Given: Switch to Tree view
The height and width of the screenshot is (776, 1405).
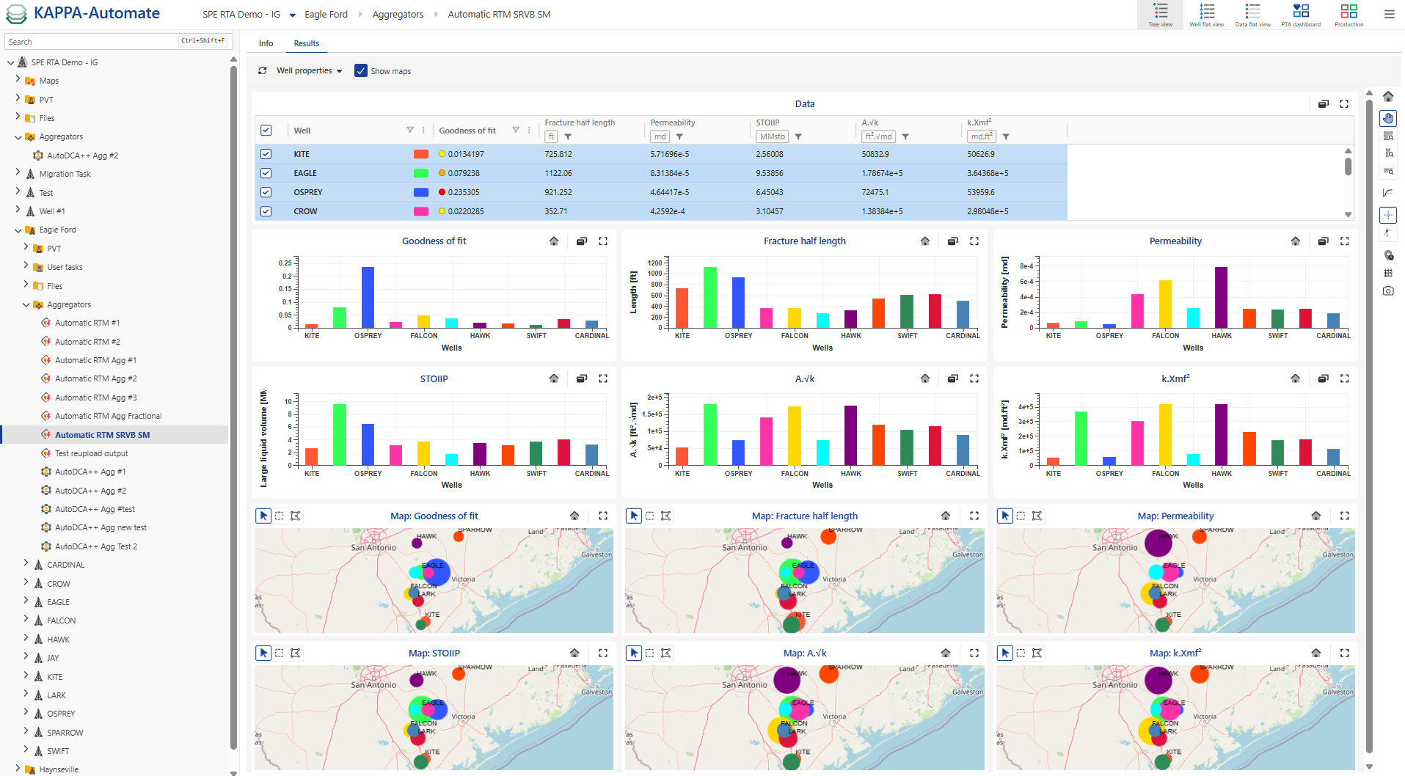Looking at the screenshot, I should [1160, 15].
